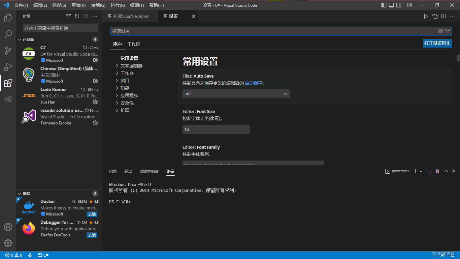Viewport: 460px width, 259px height.
Task: Click the Editor: Font Size input
Action: [216, 129]
